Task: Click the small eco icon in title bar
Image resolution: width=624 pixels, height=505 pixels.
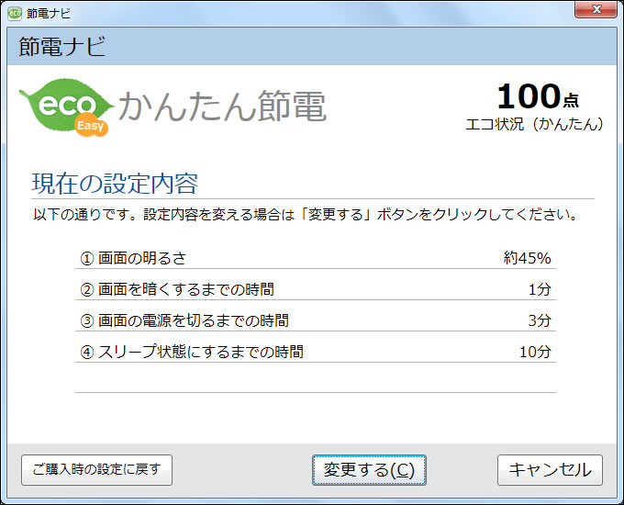Action: [x=15, y=13]
